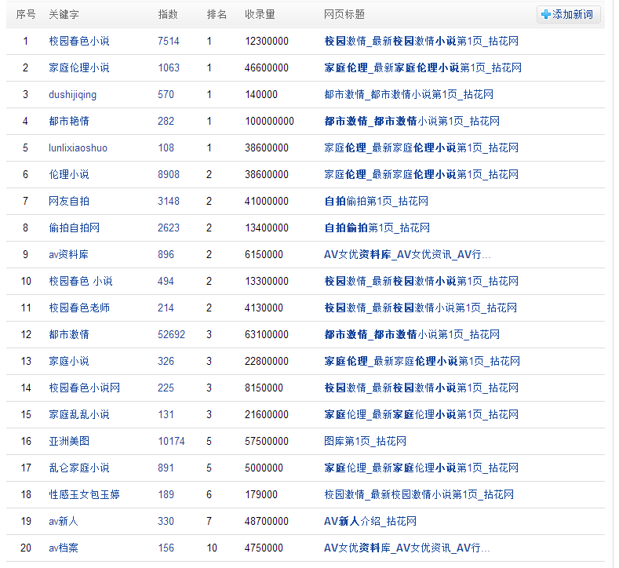
Task: Open keyword link lunlixiaoshuo
Action: (78, 148)
